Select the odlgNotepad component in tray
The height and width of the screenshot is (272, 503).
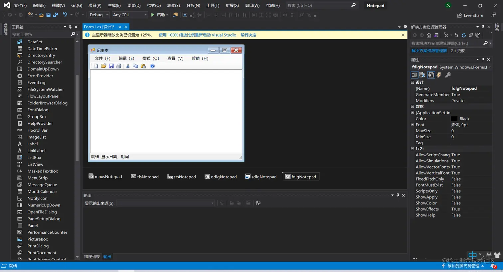[x=221, y=177]
